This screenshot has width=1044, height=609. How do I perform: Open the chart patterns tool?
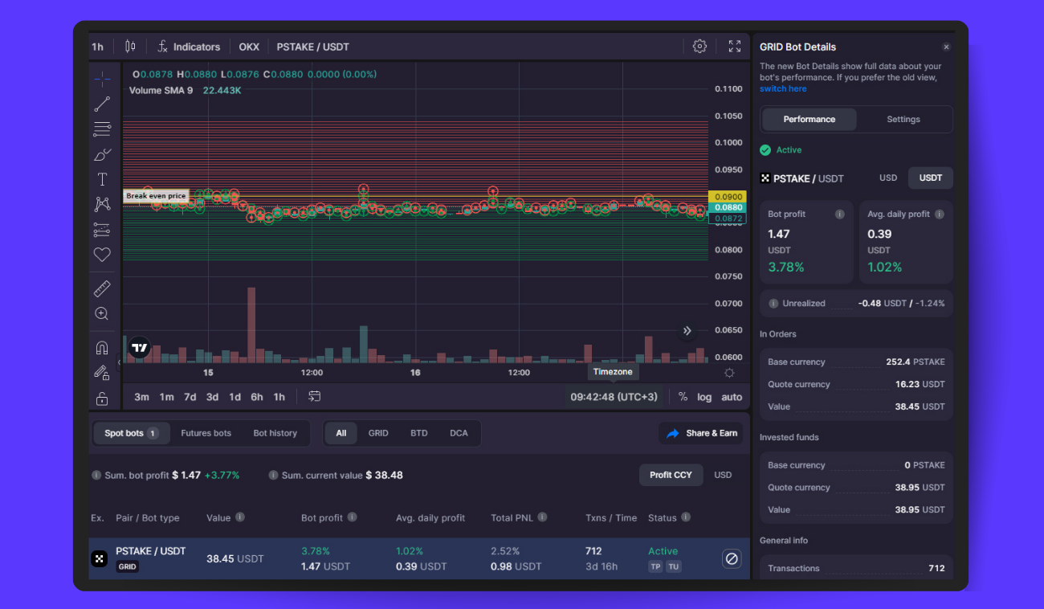tap(102, 204)
